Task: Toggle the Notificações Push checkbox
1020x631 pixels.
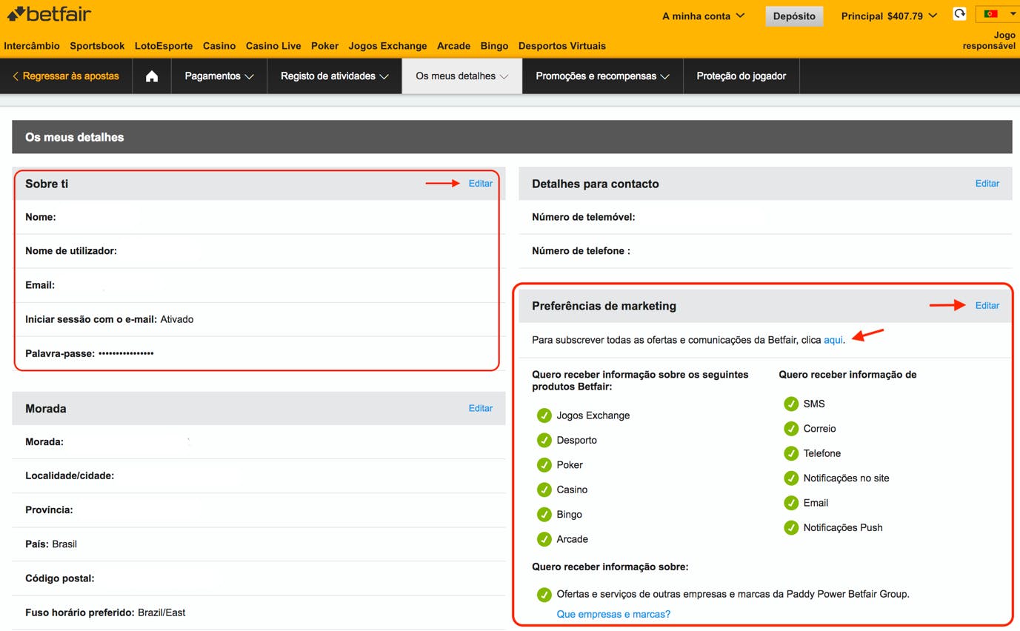Action: click(791, 528)
